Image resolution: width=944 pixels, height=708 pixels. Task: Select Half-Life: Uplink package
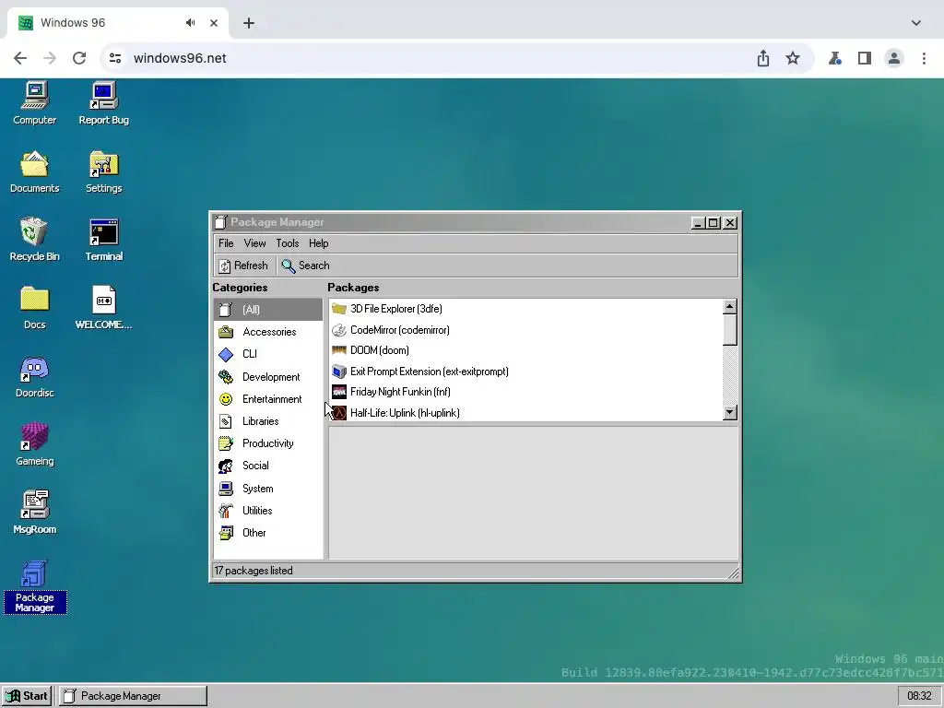pyautogui.click(x=525, y=413)
